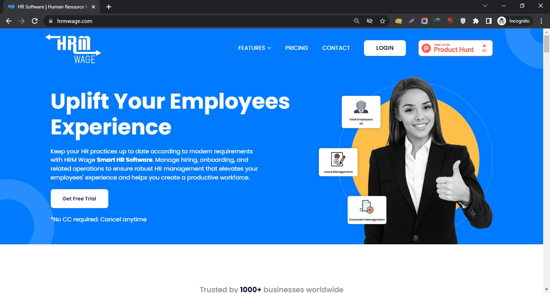The width and height of the screenshot is (550, 293).
Task: Click the Leave Management card icon
Action: (338, 159)
